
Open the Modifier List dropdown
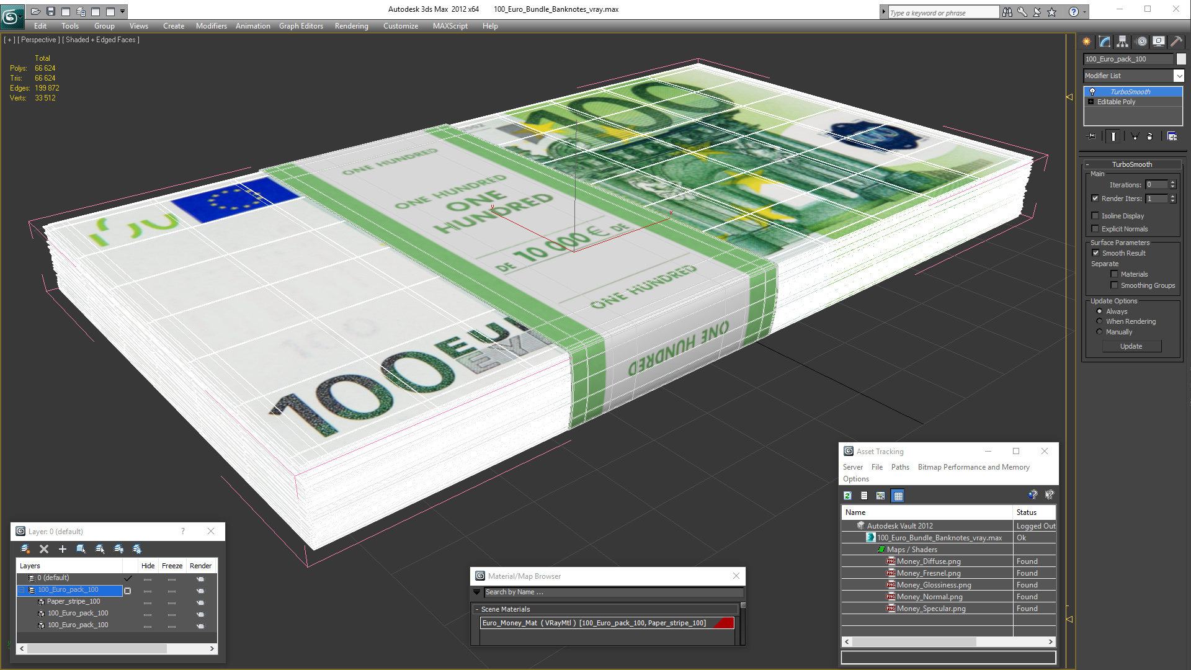pos(1179,76)
